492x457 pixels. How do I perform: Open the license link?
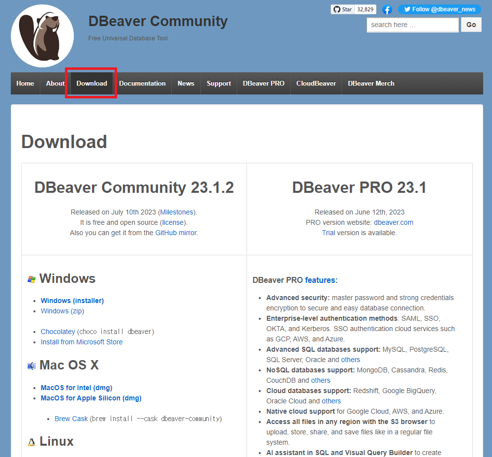click(173, 222)
